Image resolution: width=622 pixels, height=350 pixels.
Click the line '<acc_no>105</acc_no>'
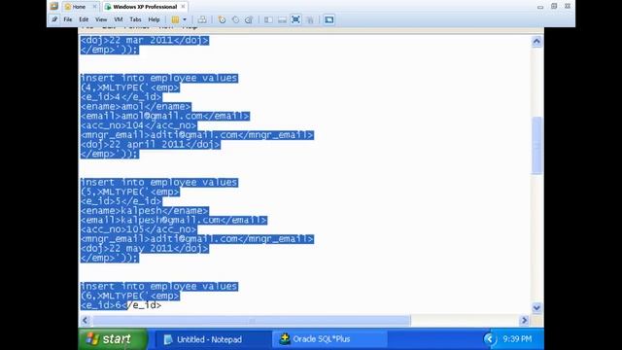click(x=138, y=229)
